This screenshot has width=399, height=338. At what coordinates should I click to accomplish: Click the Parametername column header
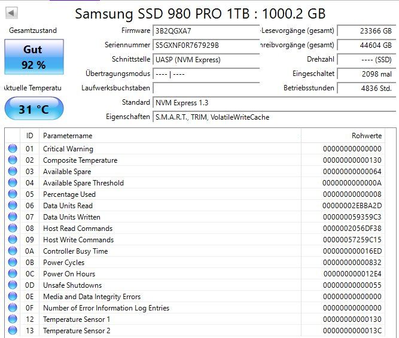tap(170, 136)
